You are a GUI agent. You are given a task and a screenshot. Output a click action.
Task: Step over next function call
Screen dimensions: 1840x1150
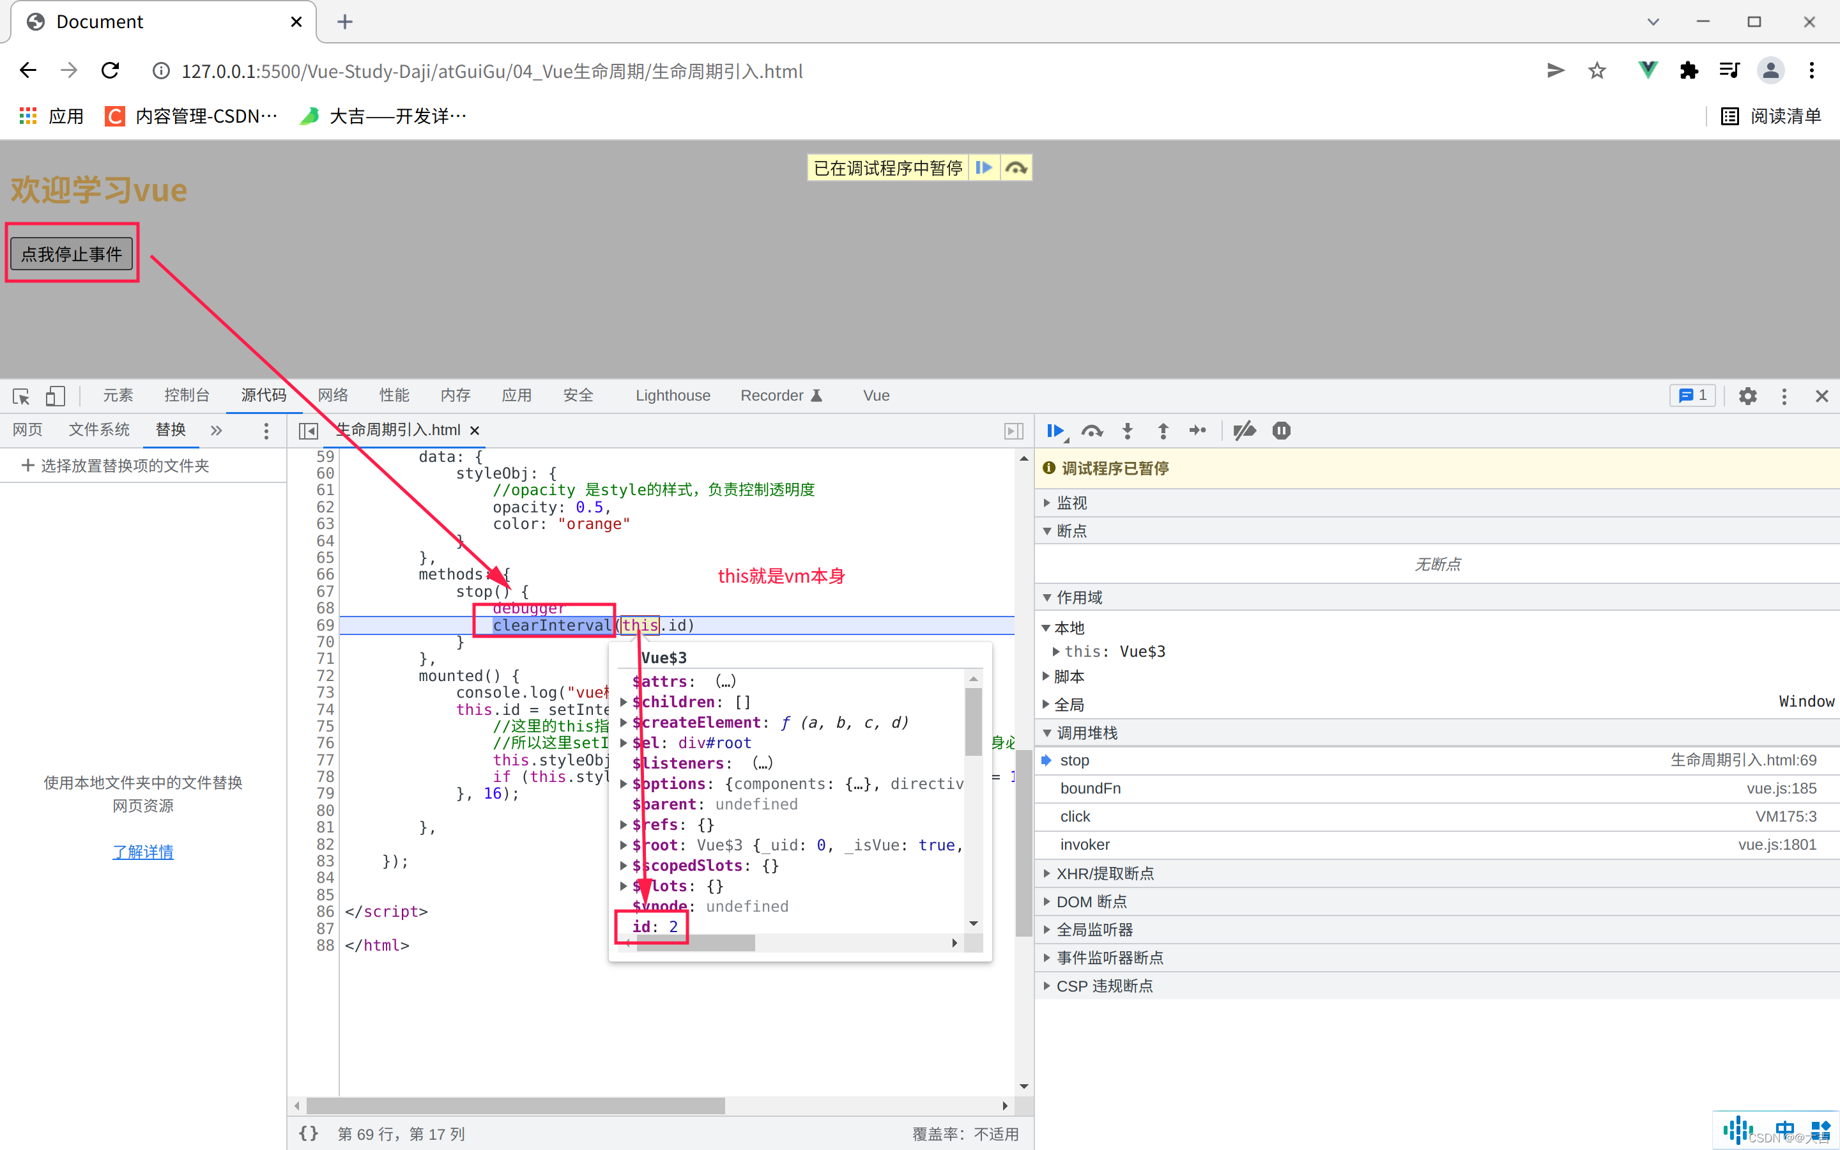[1092, 431]
